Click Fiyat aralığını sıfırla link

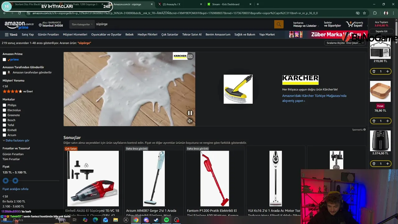[16, 189]
